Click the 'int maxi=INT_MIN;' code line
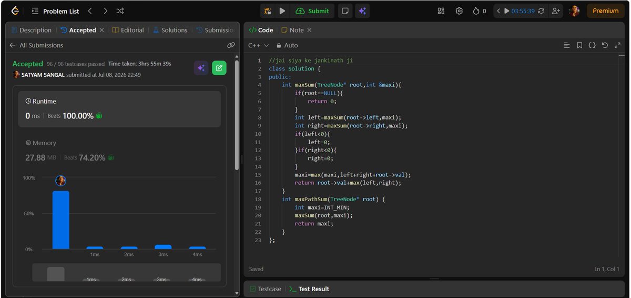The height and width of the screenshot is (298, 631). pos(321,207)
